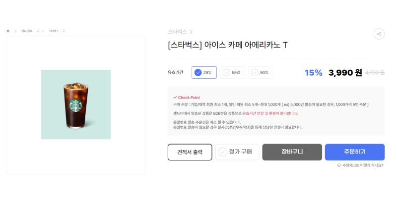The width and height of the screenshot is (397, 198).
Task: Click the iced americano product image
Action: point(75,104)
